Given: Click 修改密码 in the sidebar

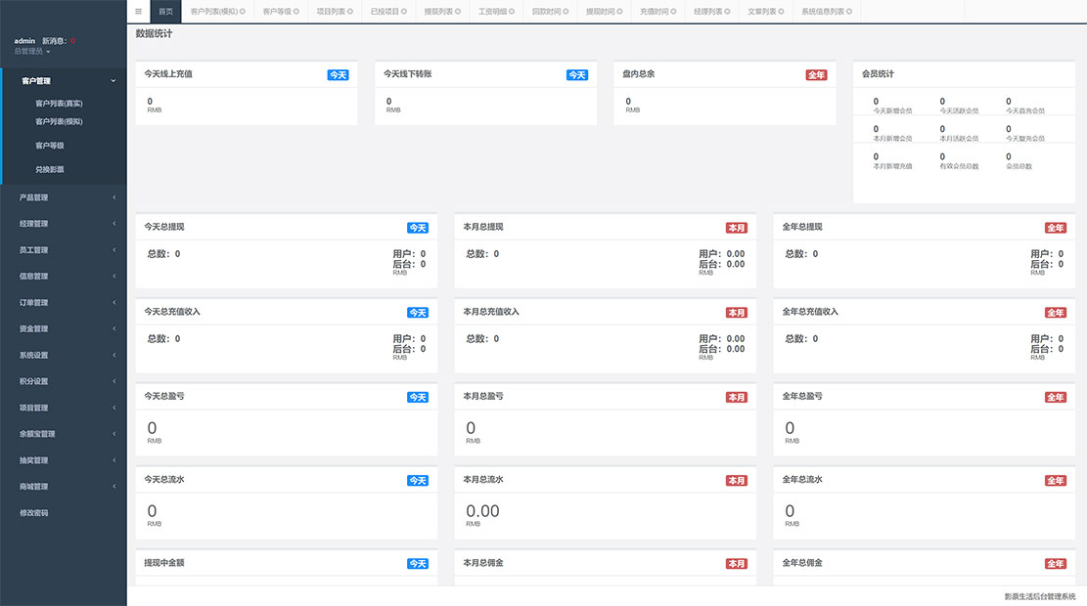Looking at the screenshot, I should click(x=34, y=513).
